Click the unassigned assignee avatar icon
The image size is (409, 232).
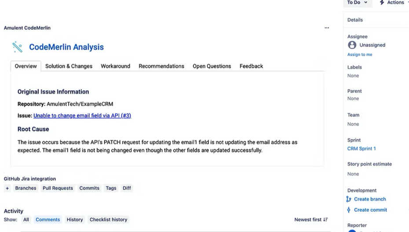point(352,45)
